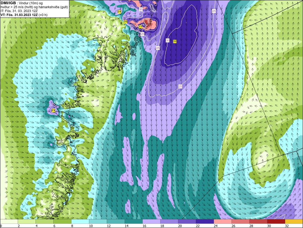303x228 pixels.
Task: Choose the turquoise 10–12 legend swatch
Action: pyautogui.click(x=98, y=221)
